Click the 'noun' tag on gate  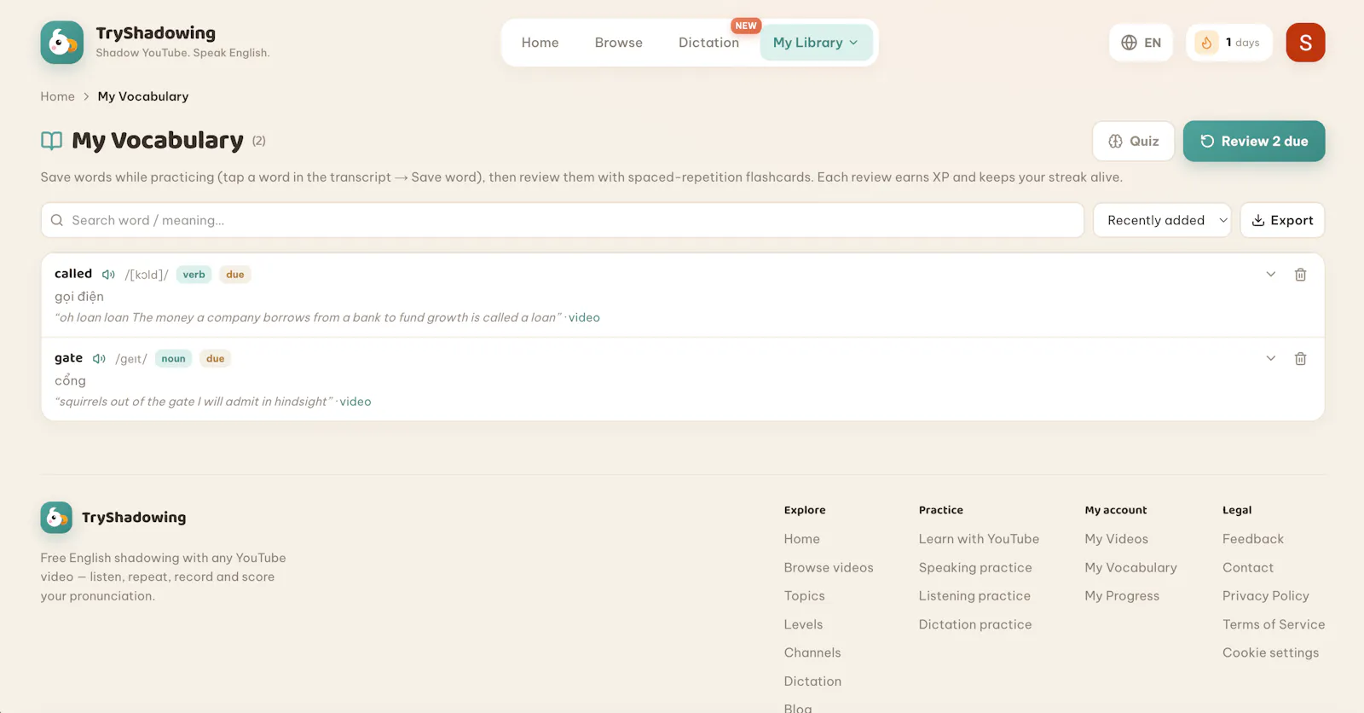click(173, 359)
